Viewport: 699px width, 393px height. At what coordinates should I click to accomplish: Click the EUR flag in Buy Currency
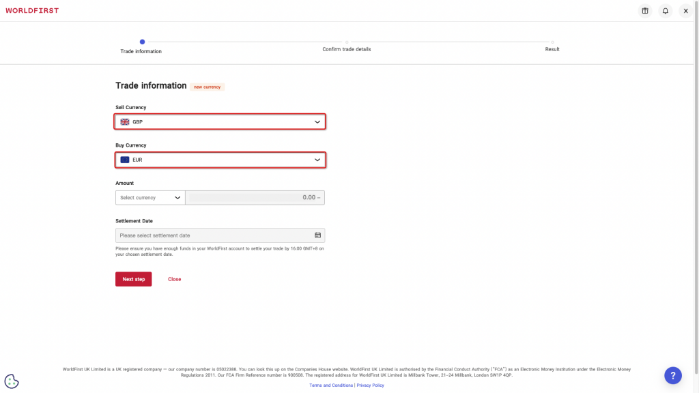[x=125, y=160]
